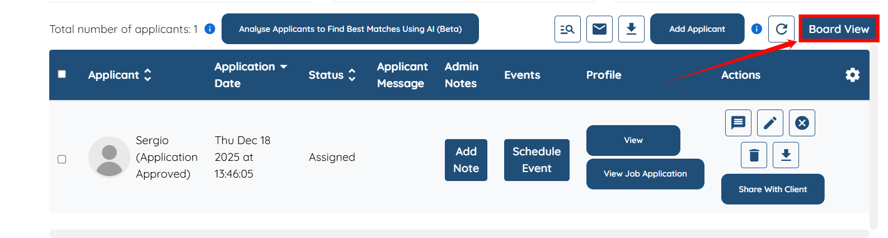This screenshot has height=238, width=888.
Task: Delete Sergio's application with trash icon
Action: click(x=754, y=155)
